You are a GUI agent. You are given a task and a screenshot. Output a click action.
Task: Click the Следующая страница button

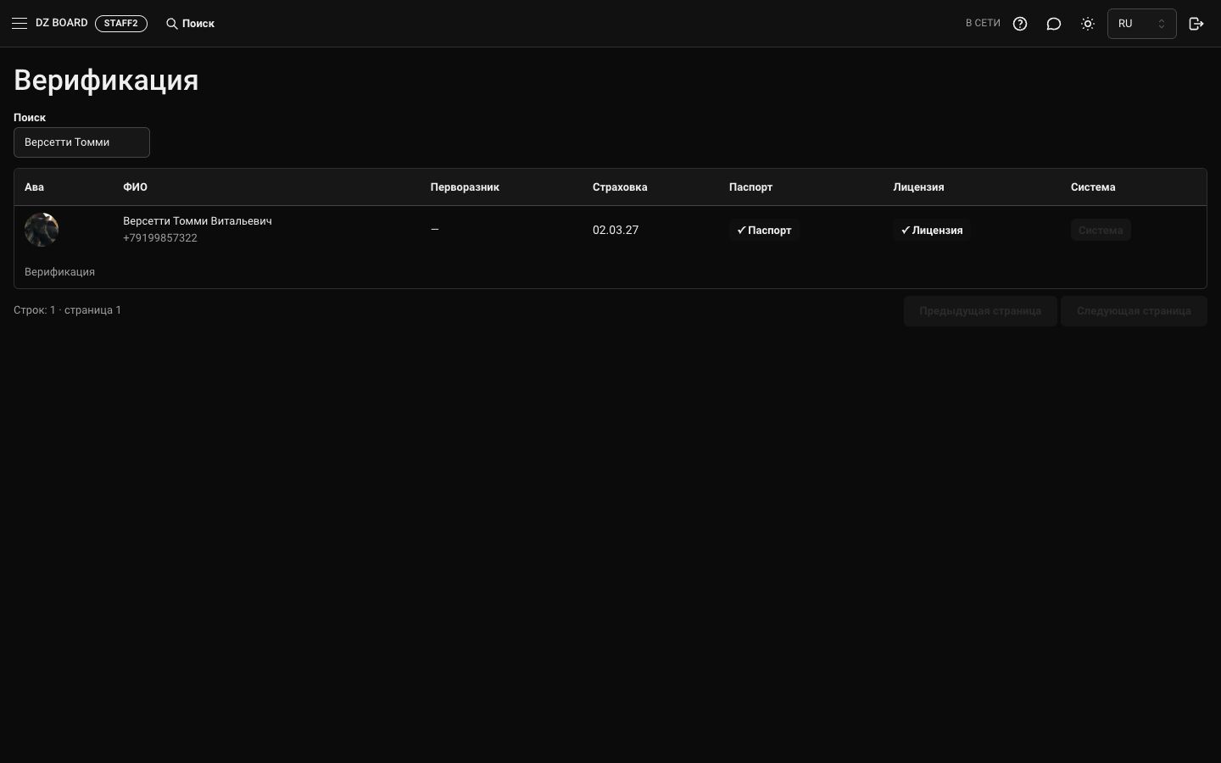[1134, 311]
